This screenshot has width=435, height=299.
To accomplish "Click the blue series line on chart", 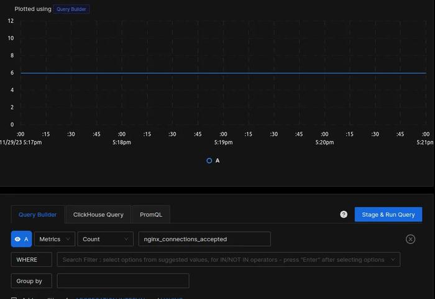I will point(223,73).
